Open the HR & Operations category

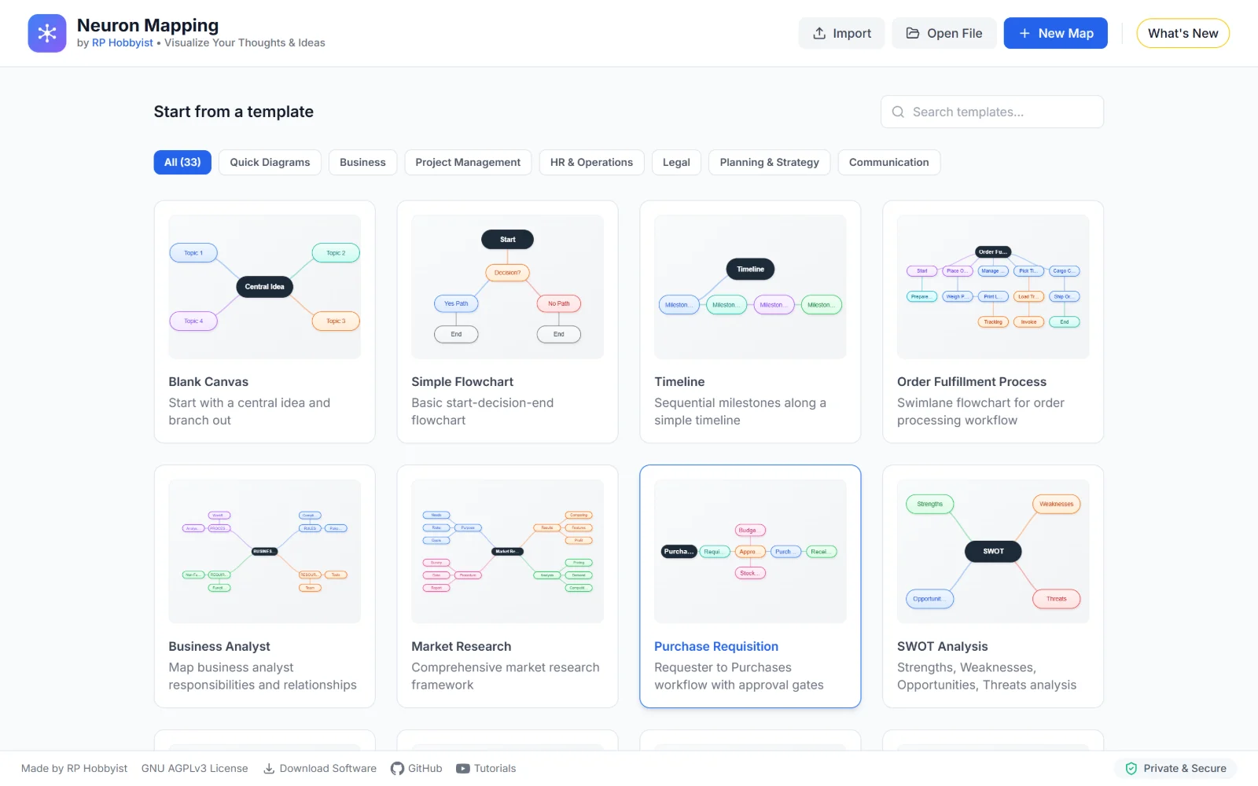click(591, 162)
